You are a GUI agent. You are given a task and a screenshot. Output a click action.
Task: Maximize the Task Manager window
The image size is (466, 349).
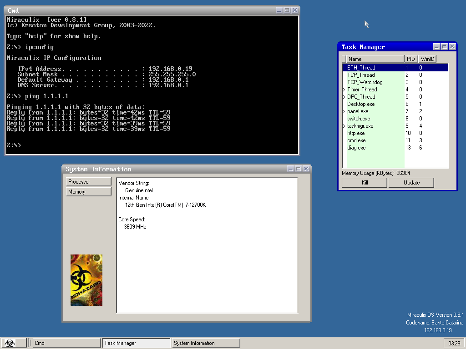[445, 47]
